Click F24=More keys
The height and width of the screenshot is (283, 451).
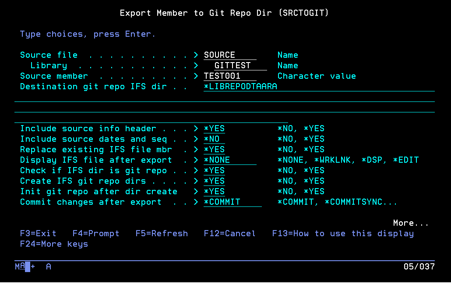click(x=54, y=244)
